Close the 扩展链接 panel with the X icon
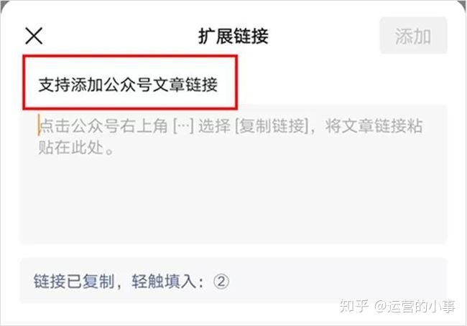 coord(34,36)
